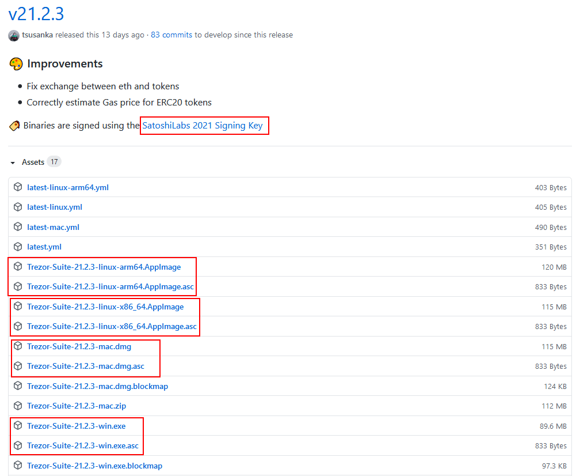Viewport: 576px width, 476px height.
Task: Click tsusanka's avatar picture
Action: point(13,35)
